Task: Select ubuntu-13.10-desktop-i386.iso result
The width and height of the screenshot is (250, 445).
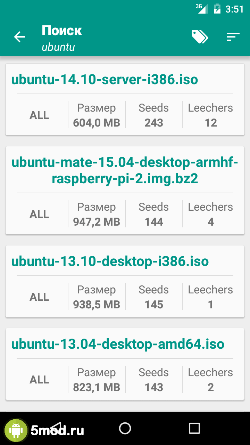Action: click(110, 261)
